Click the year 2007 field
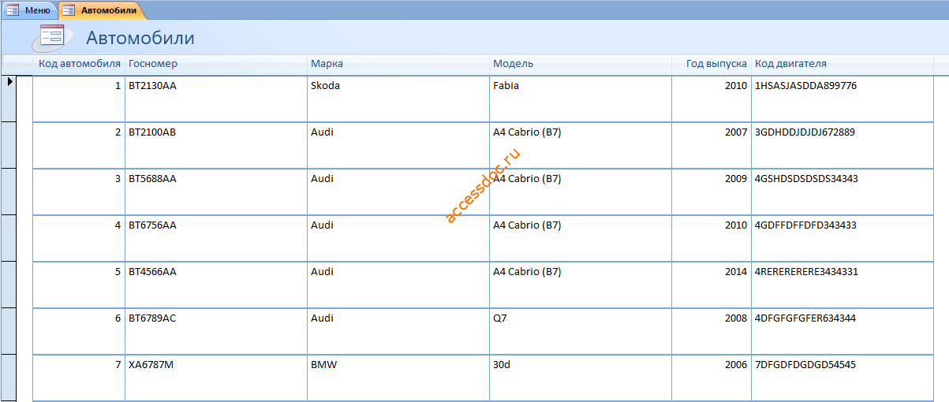Image resolution: width=949 pixels, height=402 pixels. tap(712, 145)
